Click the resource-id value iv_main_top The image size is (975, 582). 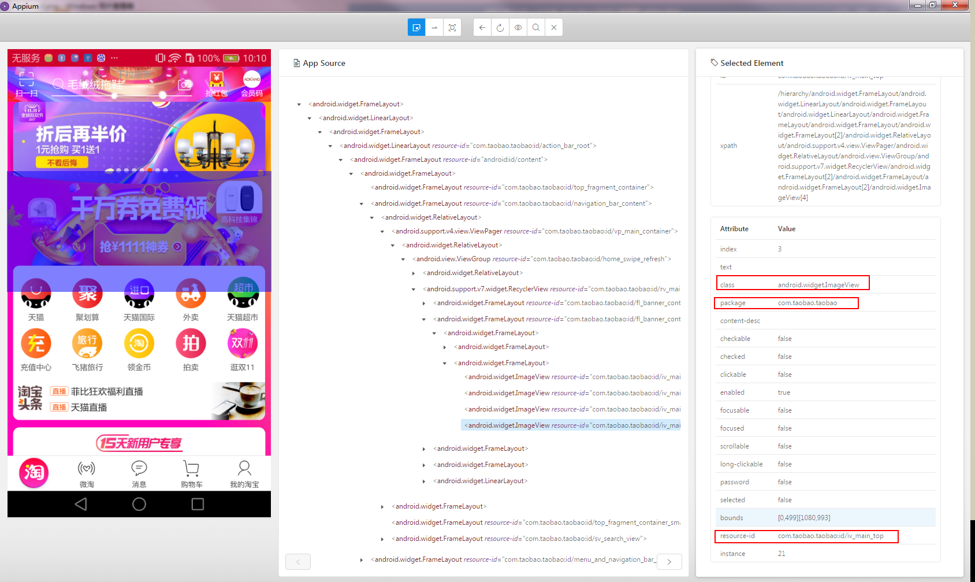tap(831, 536)
